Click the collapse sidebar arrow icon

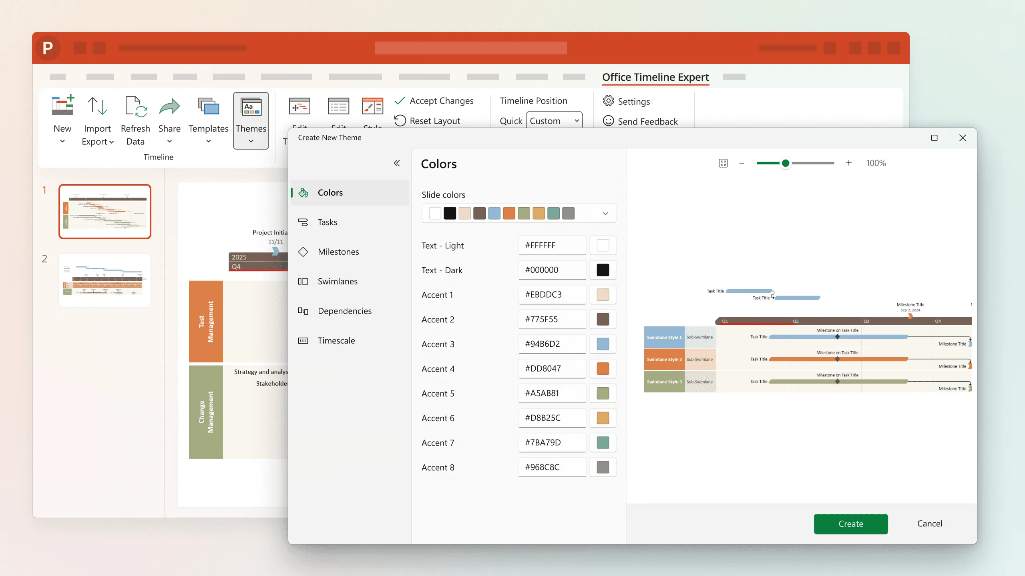[x=397, y=163]
